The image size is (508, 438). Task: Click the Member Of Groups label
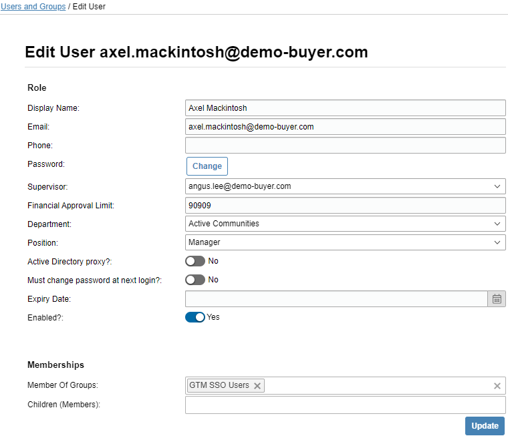click(x=63, y=385)
